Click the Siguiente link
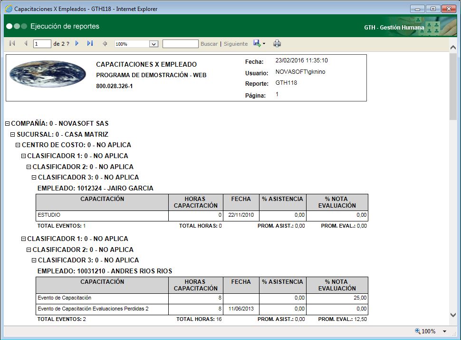The image size is (461, 340). 235,43
